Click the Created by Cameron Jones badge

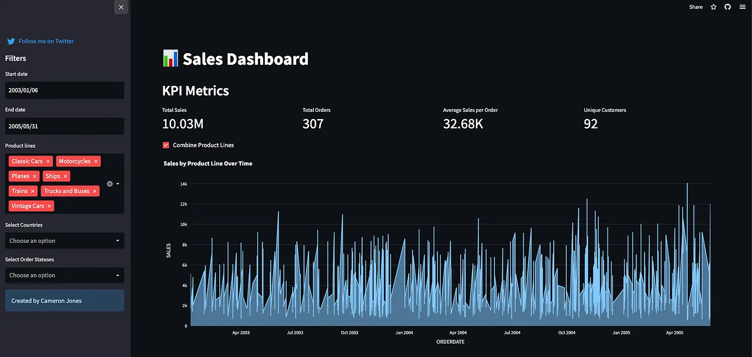point(64,300)
